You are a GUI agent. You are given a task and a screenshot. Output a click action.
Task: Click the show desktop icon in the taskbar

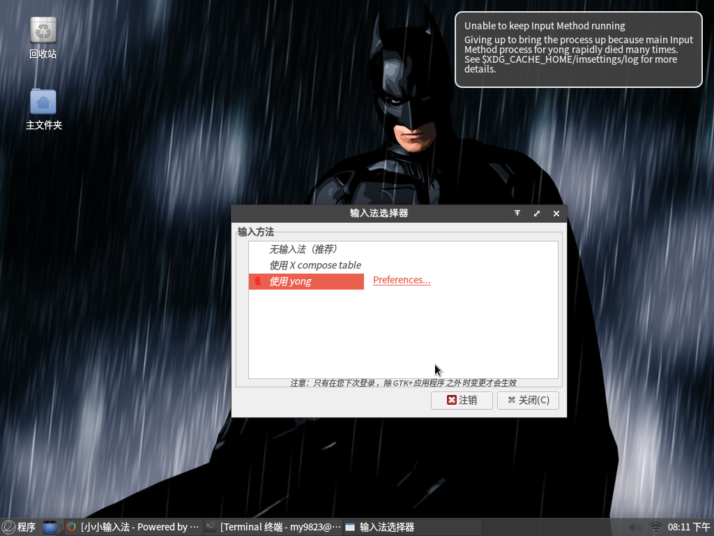tap(50, 528)
